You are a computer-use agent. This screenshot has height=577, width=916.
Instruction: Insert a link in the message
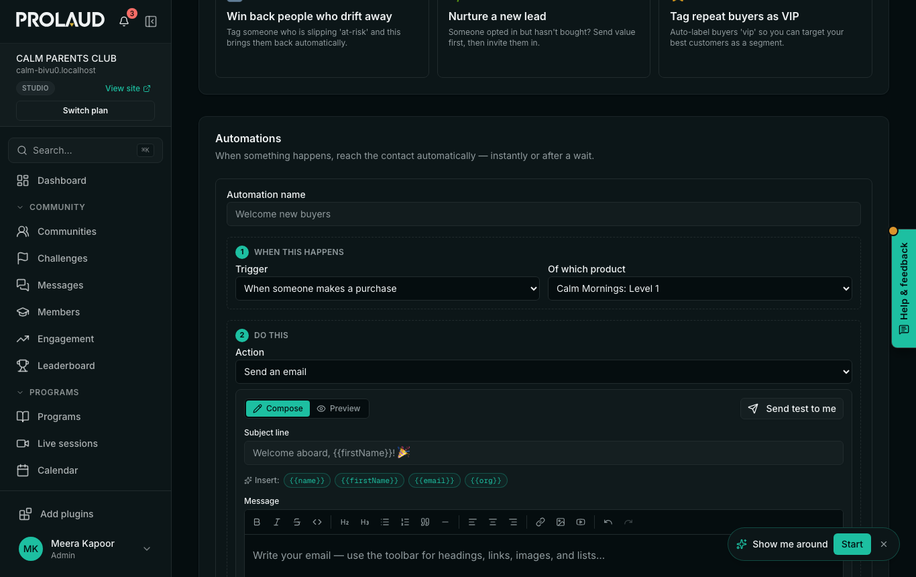(x=540, y=522)
